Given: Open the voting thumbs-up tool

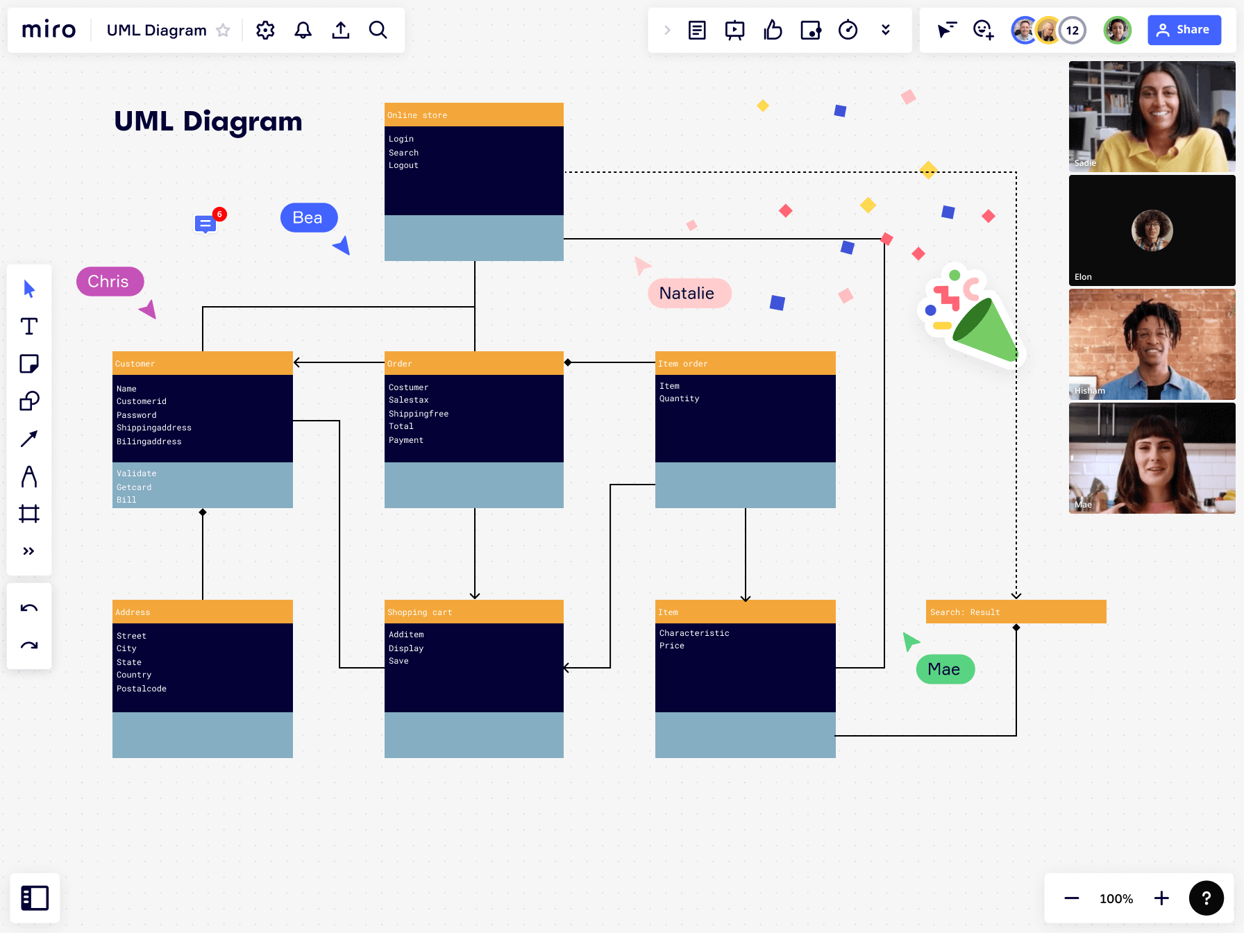Looking at the screenshot, I should click(x=773, y=30).
